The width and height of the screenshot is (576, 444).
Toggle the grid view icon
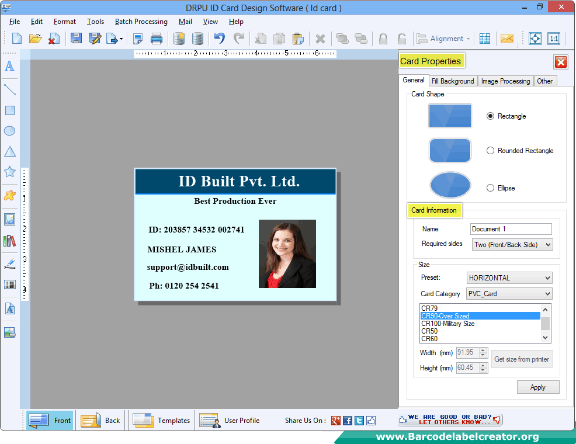click(x=485, y=39)
